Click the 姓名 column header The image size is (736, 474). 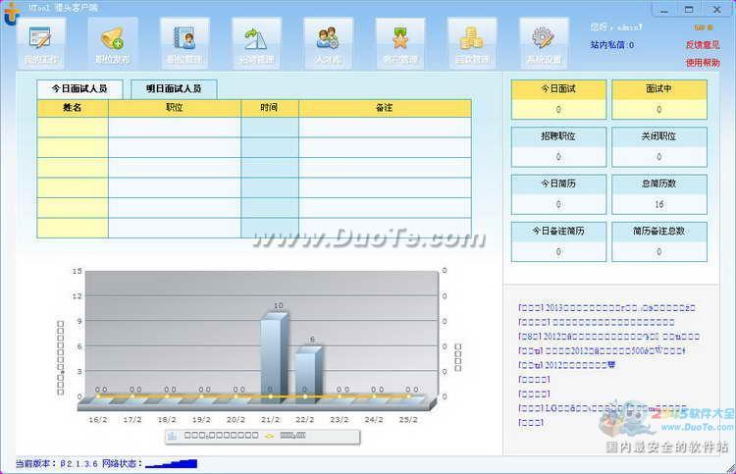(73, 108)
